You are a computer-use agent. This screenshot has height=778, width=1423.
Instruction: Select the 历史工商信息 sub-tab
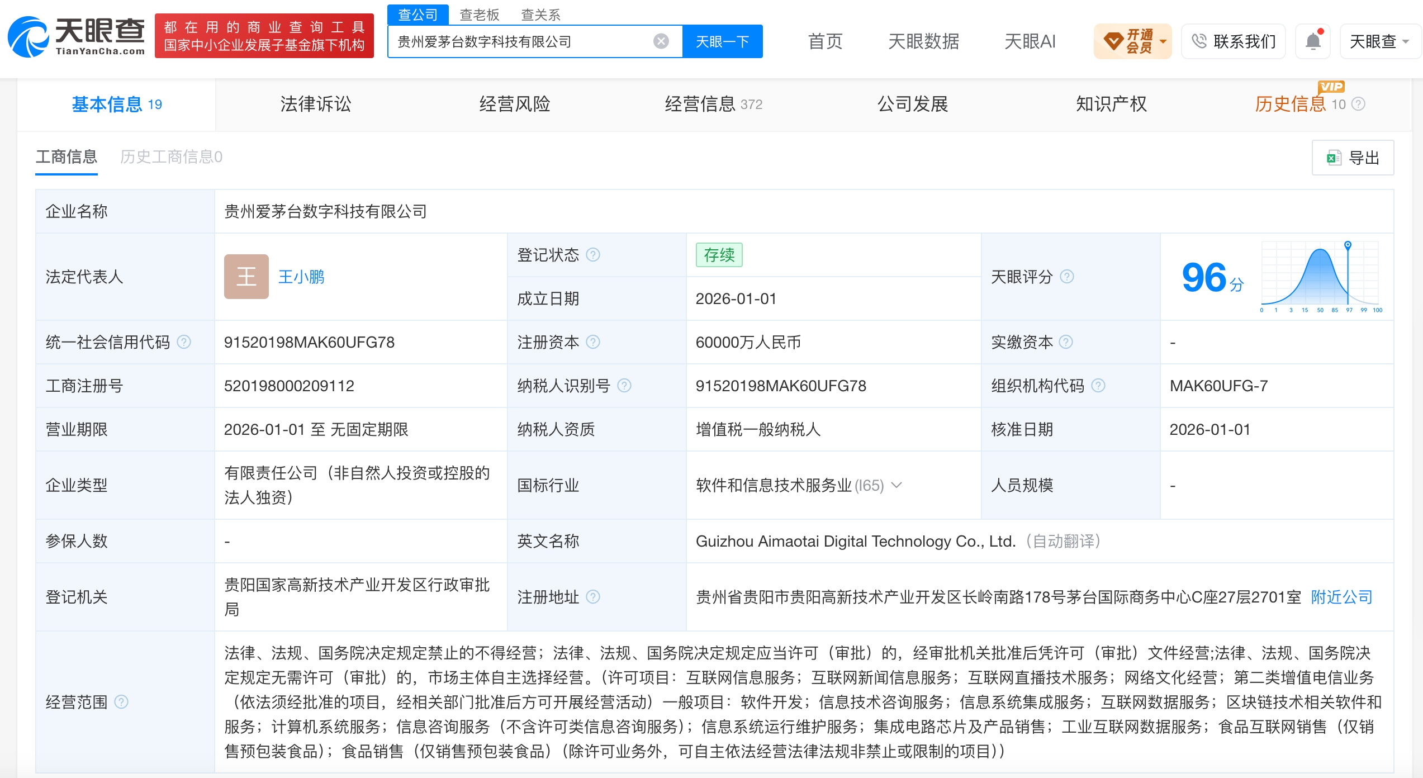tap(172, 157)
